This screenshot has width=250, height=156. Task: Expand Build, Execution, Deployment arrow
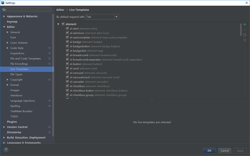click(4, 138)
